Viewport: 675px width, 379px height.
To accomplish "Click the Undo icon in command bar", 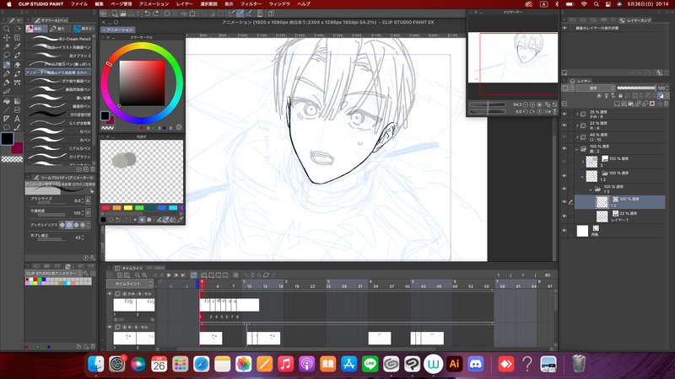I will pos(147,13).
